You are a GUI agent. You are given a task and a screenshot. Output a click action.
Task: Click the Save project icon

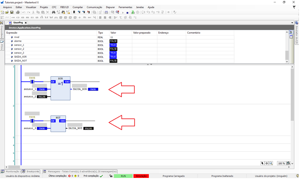12,12
